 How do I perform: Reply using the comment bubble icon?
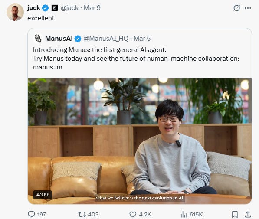click(31, 214)
